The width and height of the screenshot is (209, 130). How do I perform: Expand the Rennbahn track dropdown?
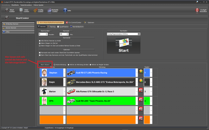pos(139,34)
